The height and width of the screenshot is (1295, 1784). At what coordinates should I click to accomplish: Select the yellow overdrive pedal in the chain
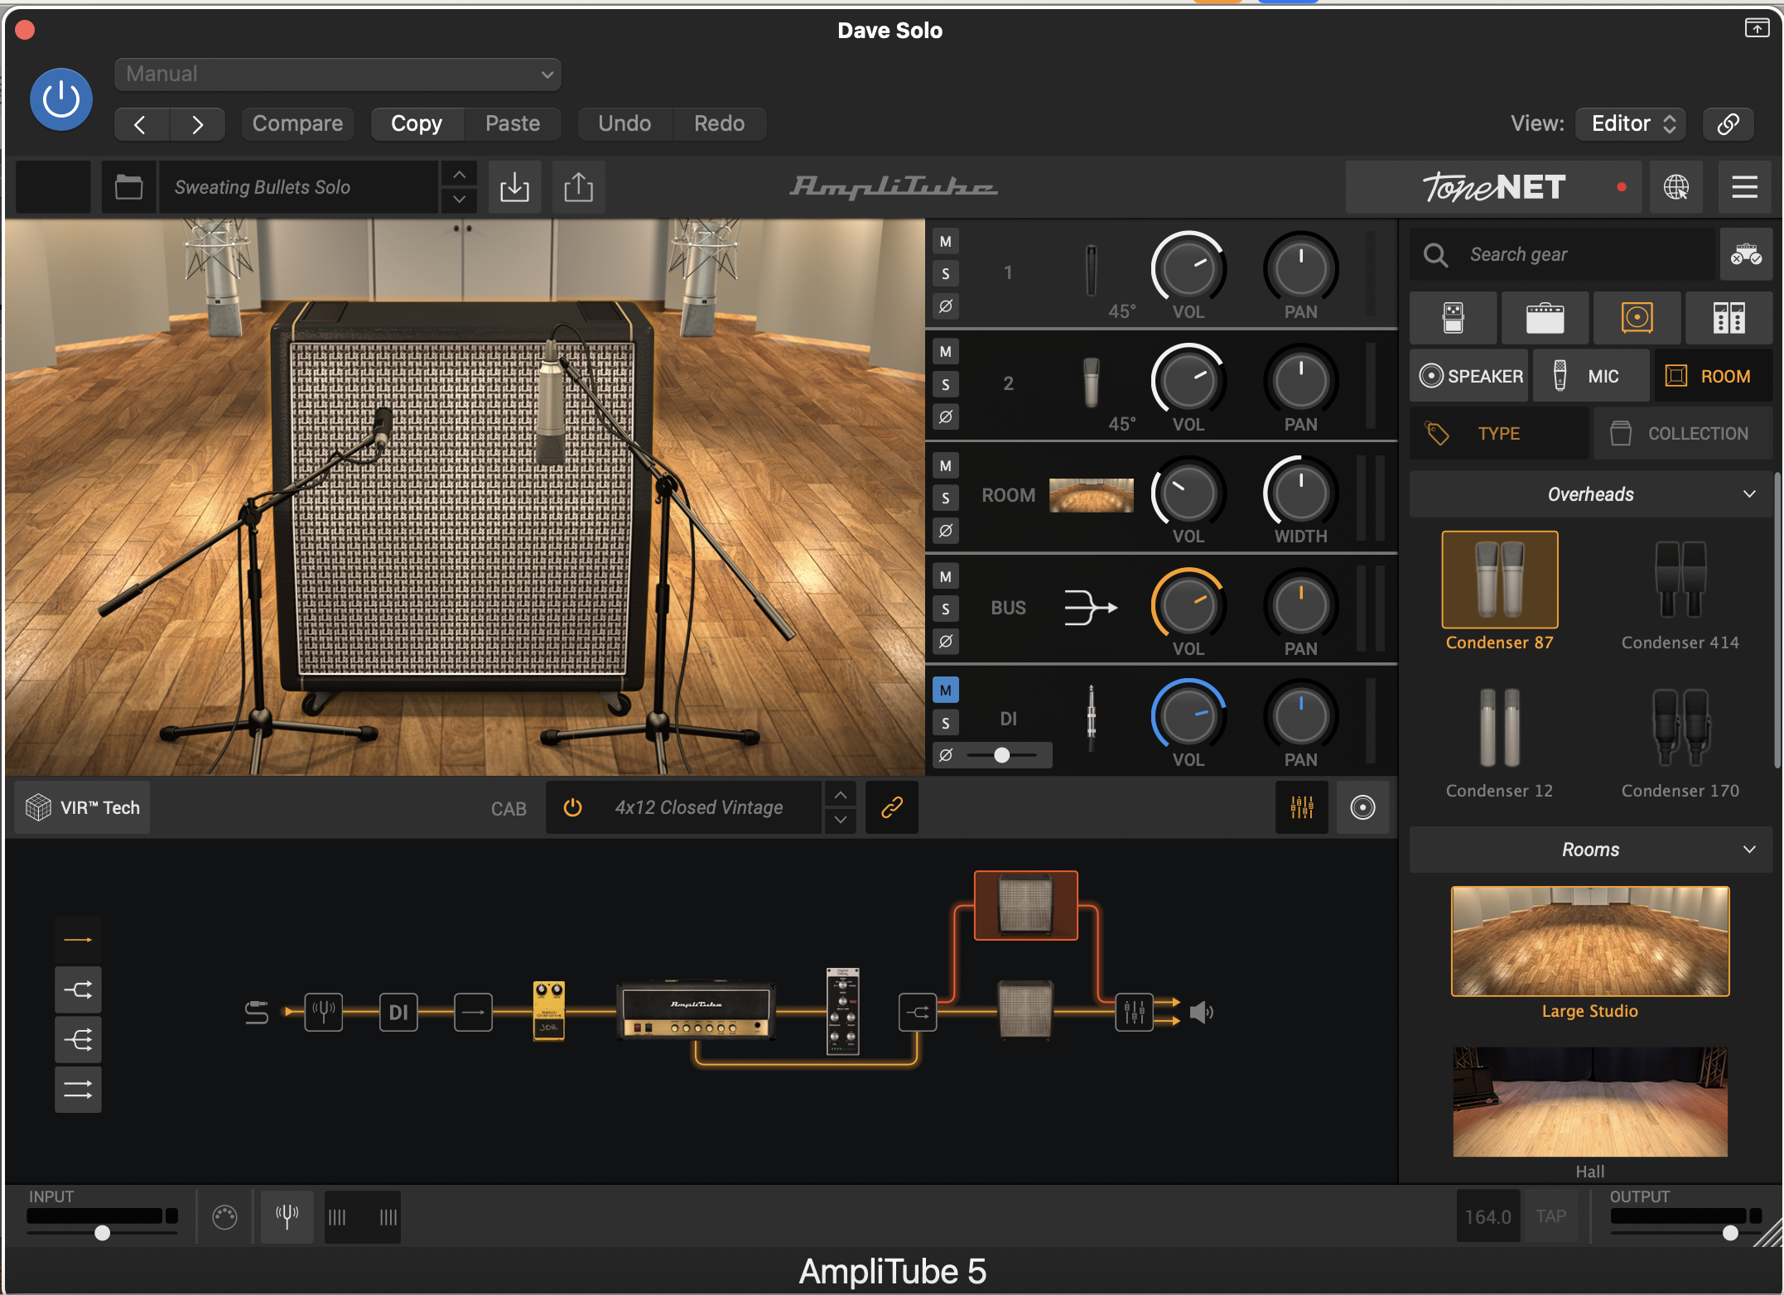coord(548,1011)
